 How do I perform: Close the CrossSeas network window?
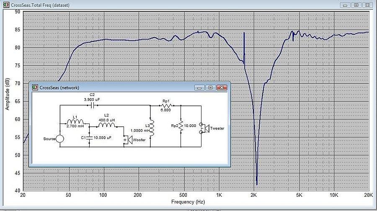point(222,87)
